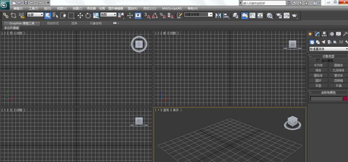Click the object color swatch
348x162 pixels.
[x=345, y=99]
